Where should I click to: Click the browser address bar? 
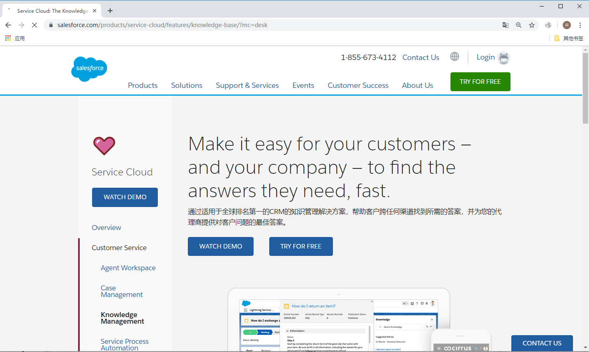(x=164, y=25)
